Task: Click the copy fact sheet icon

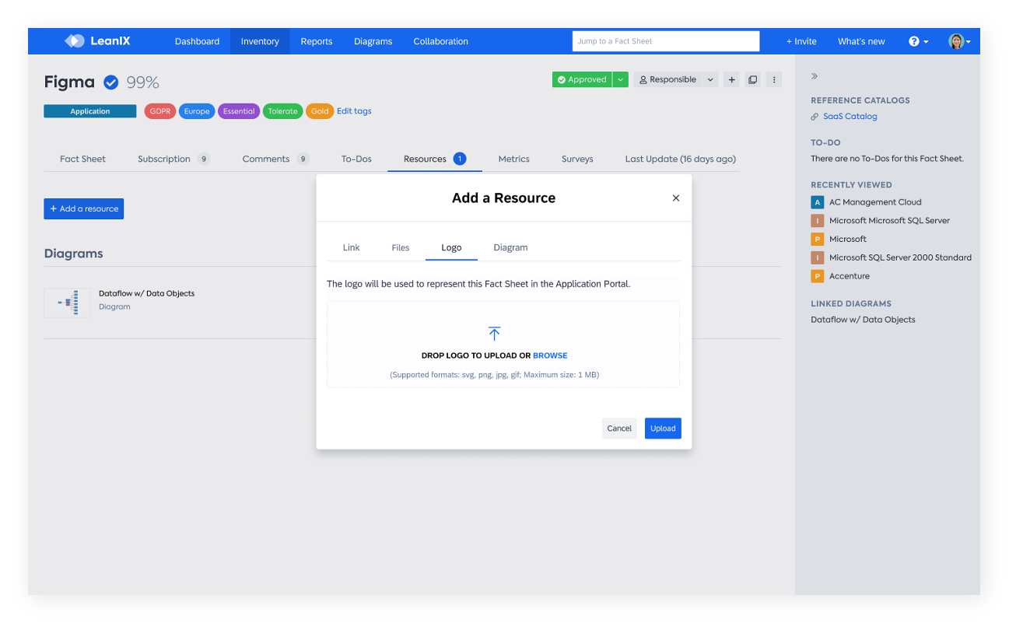Action: click(752, 79)
